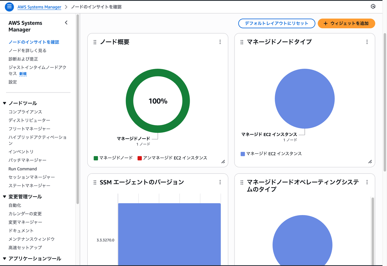Click AWS Systems Manager breadcrumb link
This screenshot has height=266, width=387.
click(39, 7)
